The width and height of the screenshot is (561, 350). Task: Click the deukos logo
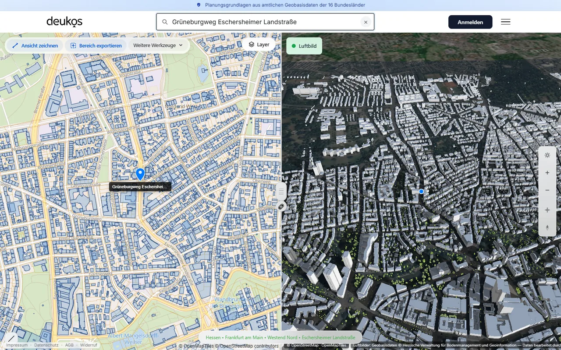pyautogui.click(x=64, y=21)
